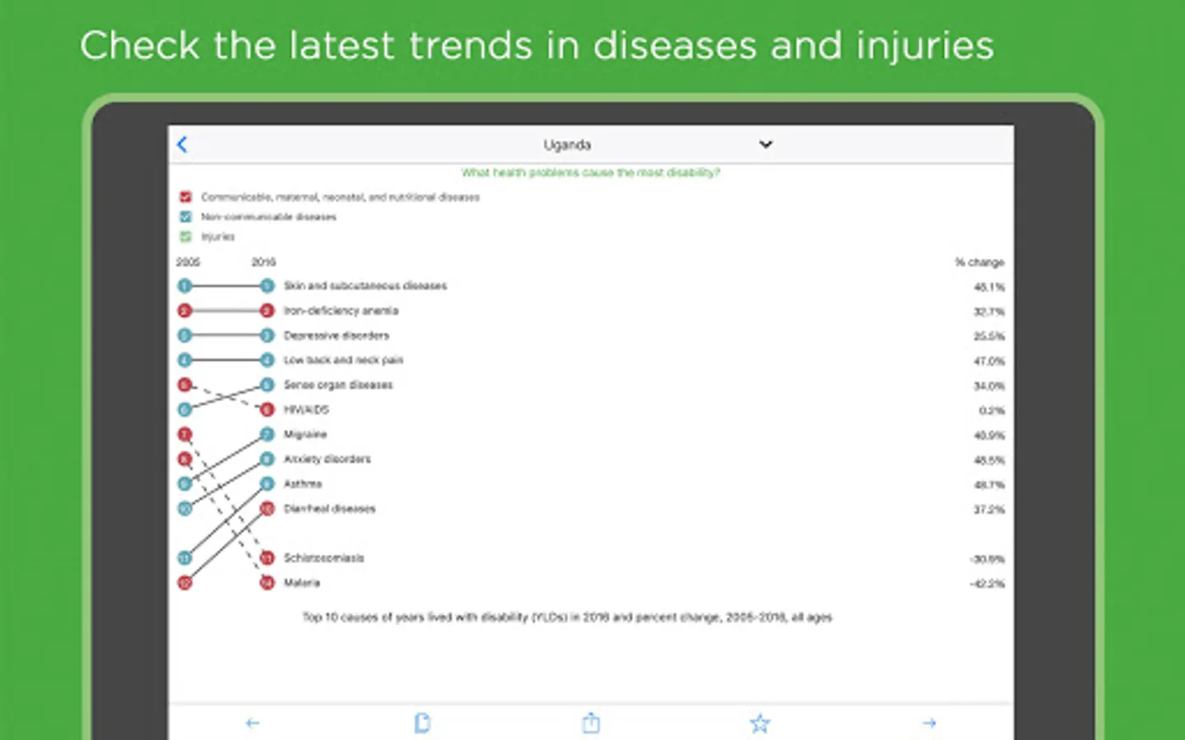This screenshot has width=1185, height=740.
Task: Tap the blue back chevron
Action: [183, 145]
